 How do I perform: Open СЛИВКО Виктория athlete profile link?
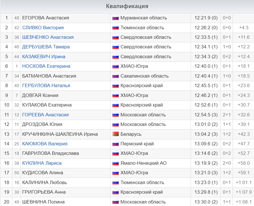tap(43, 28)
